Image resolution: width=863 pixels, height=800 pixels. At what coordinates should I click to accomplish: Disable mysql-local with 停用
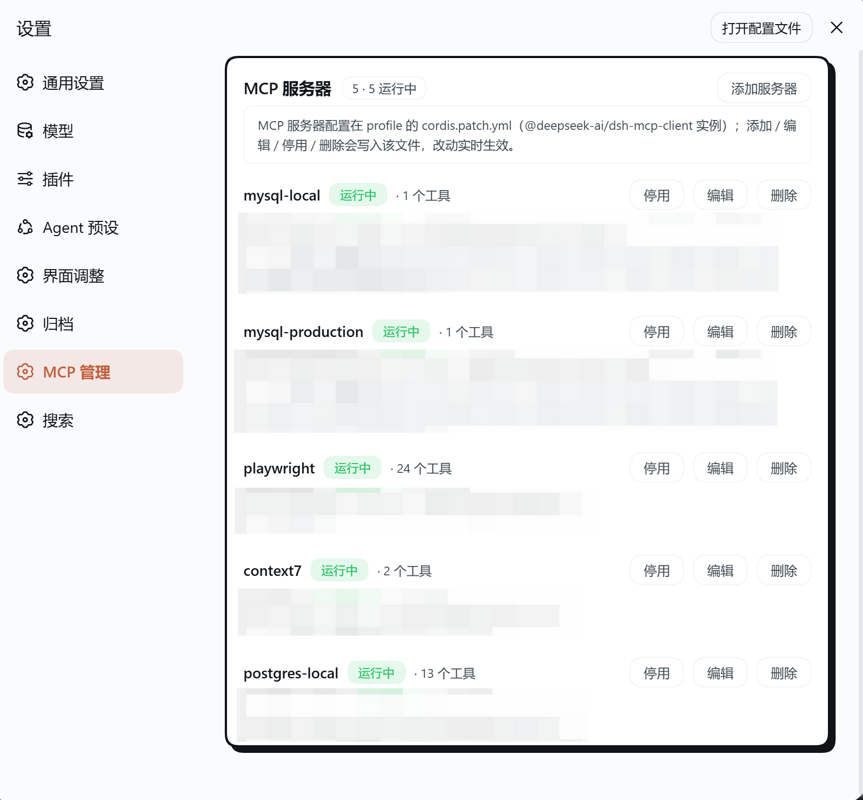point(657,195)
